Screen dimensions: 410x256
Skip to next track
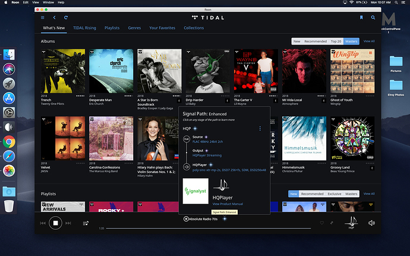point(68,223)
